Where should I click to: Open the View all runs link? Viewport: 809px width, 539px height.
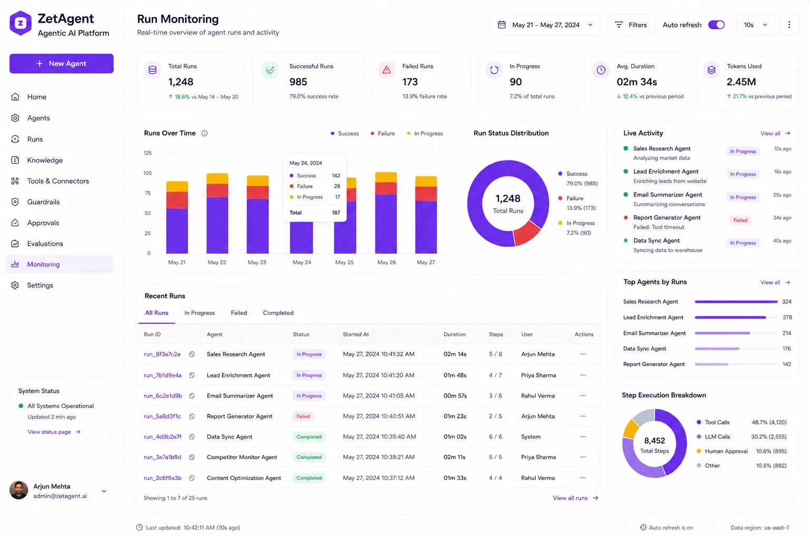click(575, 498)
